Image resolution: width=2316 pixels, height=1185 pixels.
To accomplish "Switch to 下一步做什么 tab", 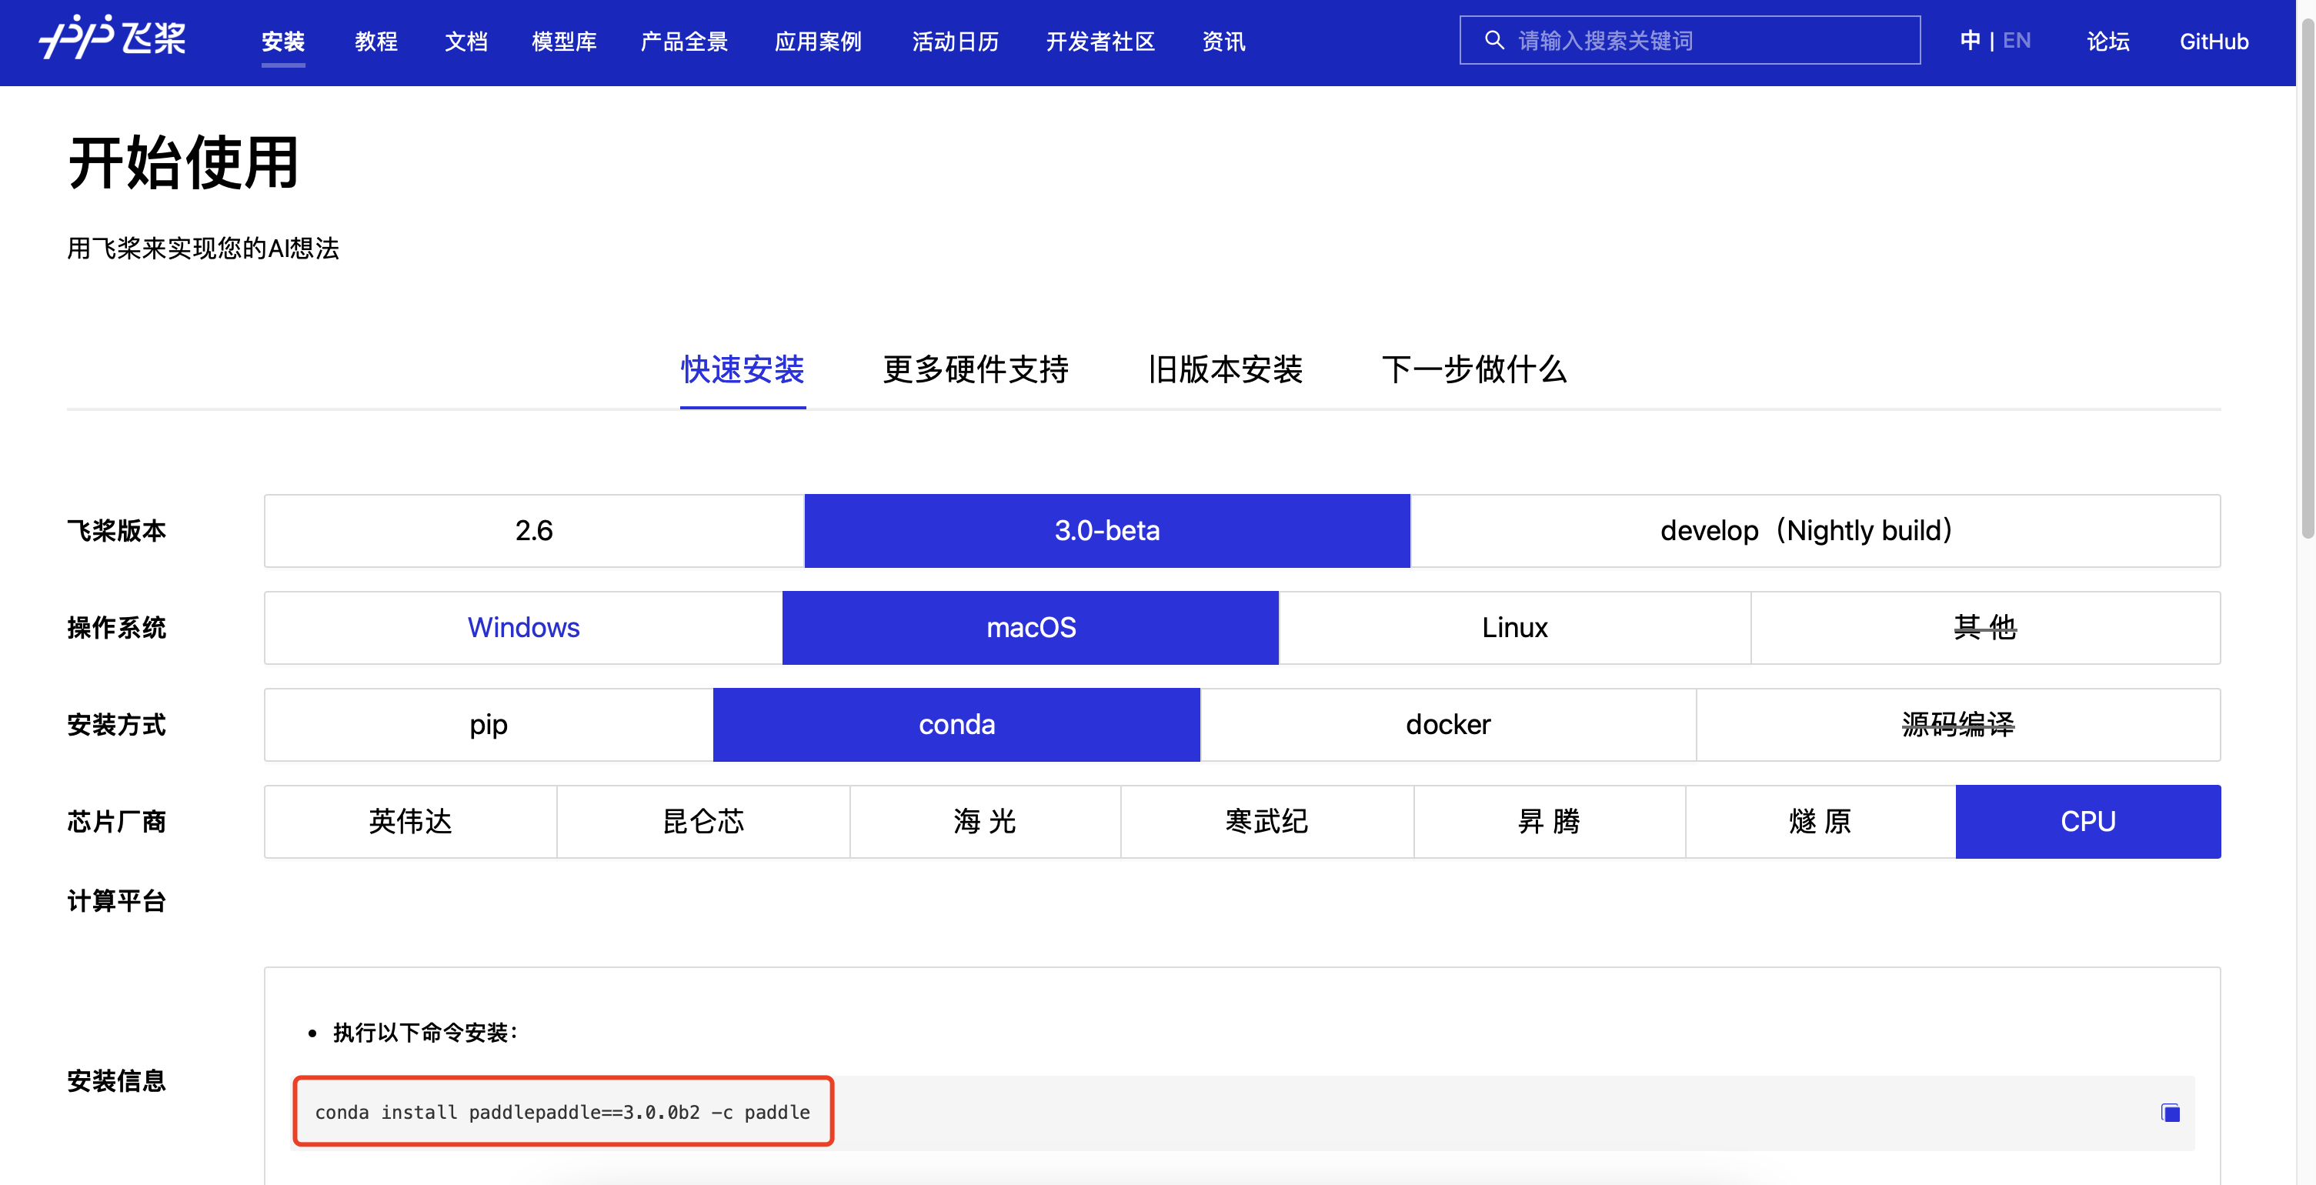I will point(1474,369).
